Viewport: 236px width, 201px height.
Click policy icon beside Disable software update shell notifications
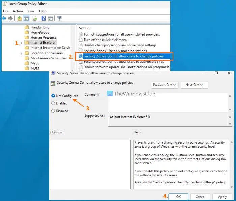tap(81, 67)
